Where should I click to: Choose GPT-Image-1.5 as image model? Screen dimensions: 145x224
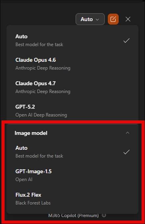point(72,175)
